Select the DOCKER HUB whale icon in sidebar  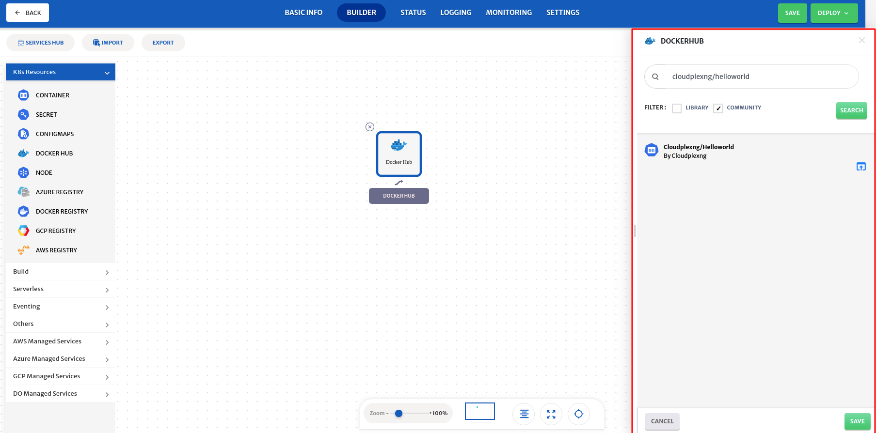23,153
